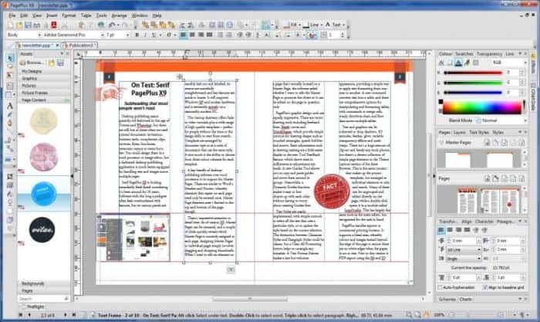Open the RGB colour mode dropdown

coord(509,63)
